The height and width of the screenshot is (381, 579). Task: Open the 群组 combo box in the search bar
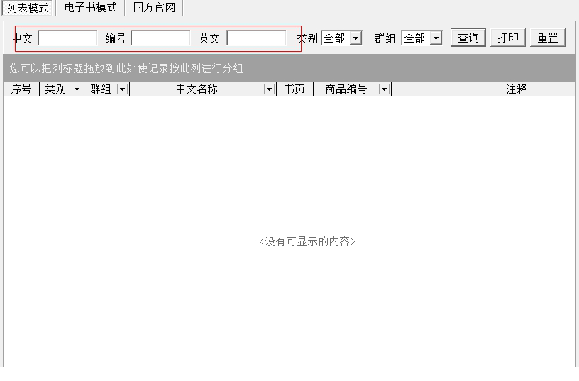[x=421, y=38]
